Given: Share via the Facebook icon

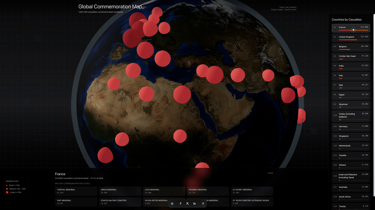Looking at the screenshot, I should point(180,203).
